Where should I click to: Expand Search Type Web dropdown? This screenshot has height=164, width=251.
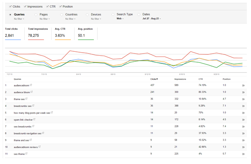(120, 19)
